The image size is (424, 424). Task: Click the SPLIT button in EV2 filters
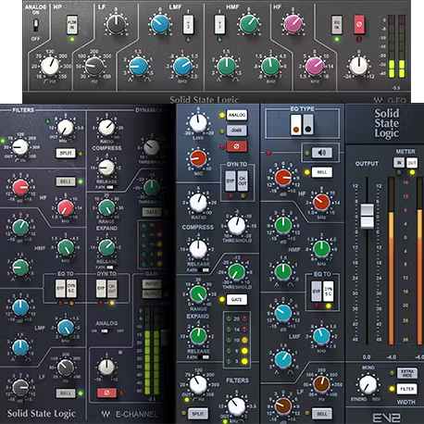point(198,414)
